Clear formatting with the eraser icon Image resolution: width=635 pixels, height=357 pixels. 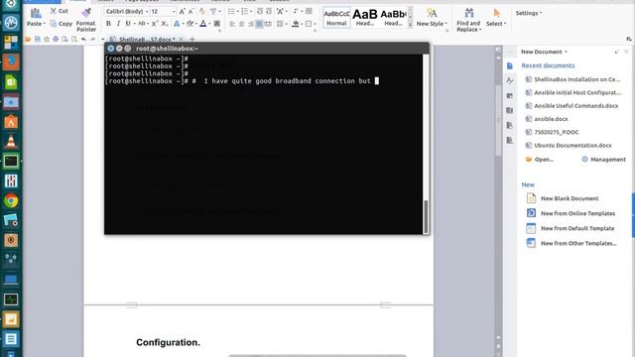pyautogui.click(x=202, y=11)
